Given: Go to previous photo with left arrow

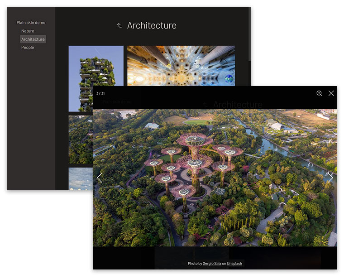Looking at the screenshot, I should point(100,178).
